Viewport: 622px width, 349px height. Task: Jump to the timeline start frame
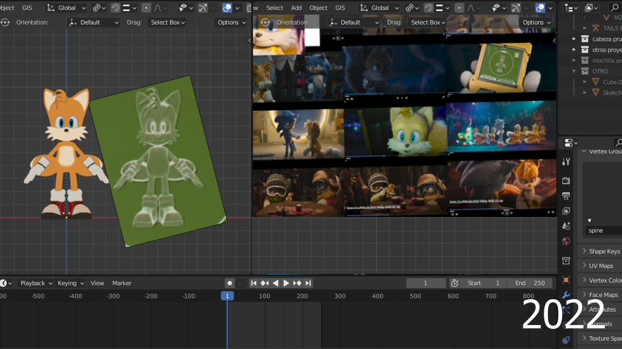[x=254, y=283]
